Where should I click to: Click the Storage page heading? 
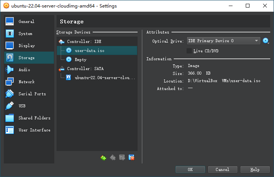(72, 21)
